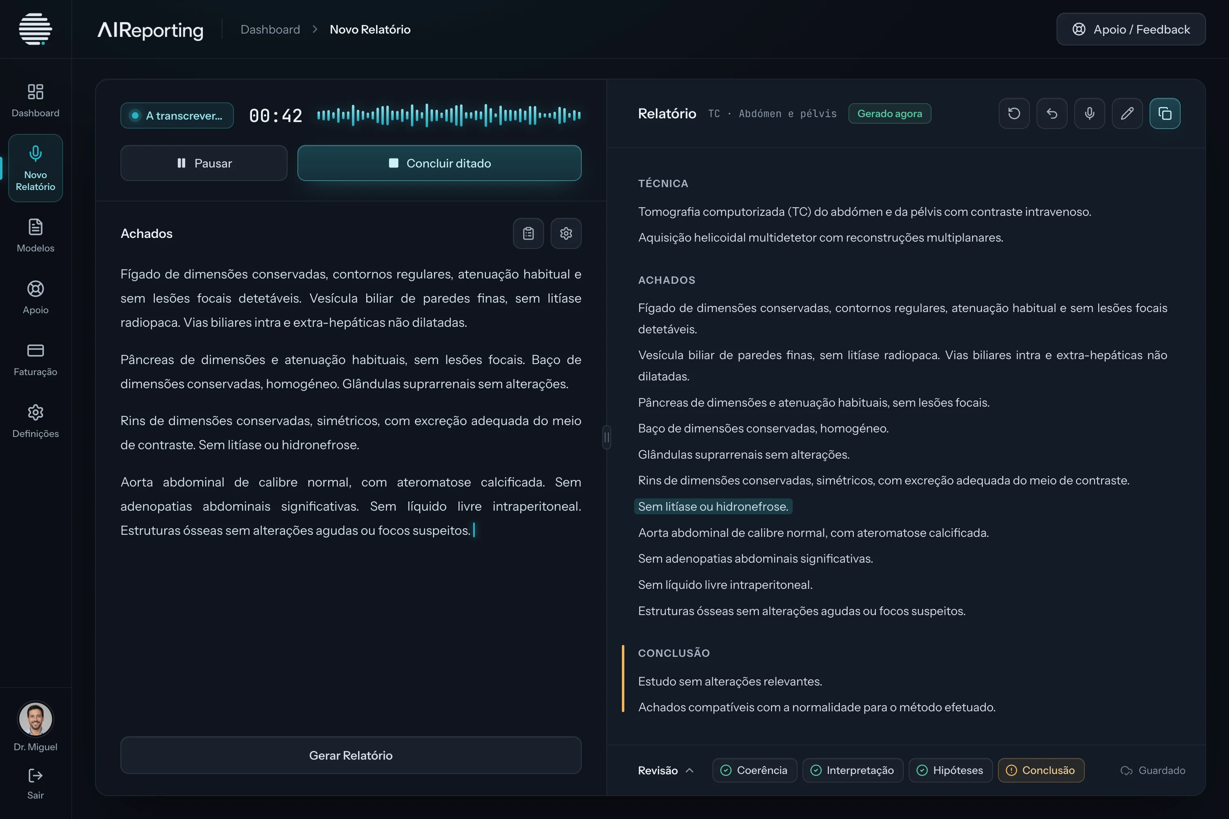This screenshot has width=1229, height=819.
Task: Click Concluir ditado to finish dictation
Action: (x=440, y=163)
